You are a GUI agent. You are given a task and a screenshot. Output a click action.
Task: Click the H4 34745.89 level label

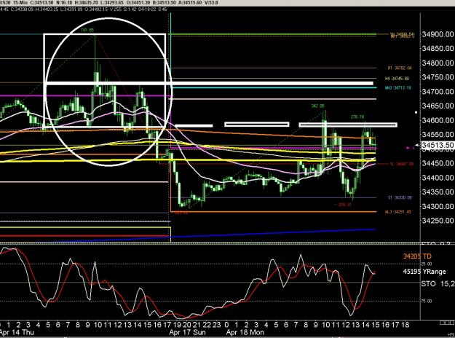[x=397, y=79]
